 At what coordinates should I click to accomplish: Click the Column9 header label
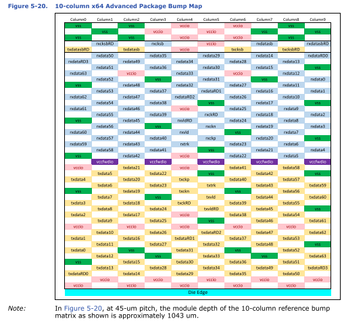click(318, 20)
